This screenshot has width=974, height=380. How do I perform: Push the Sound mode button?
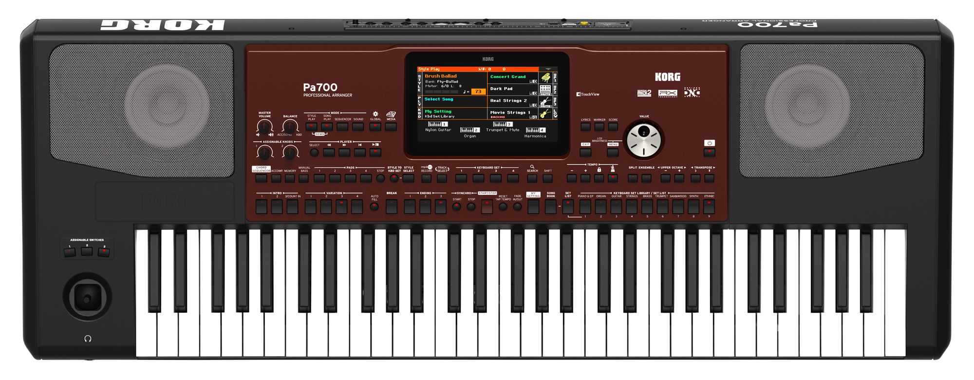pos(358,127)
